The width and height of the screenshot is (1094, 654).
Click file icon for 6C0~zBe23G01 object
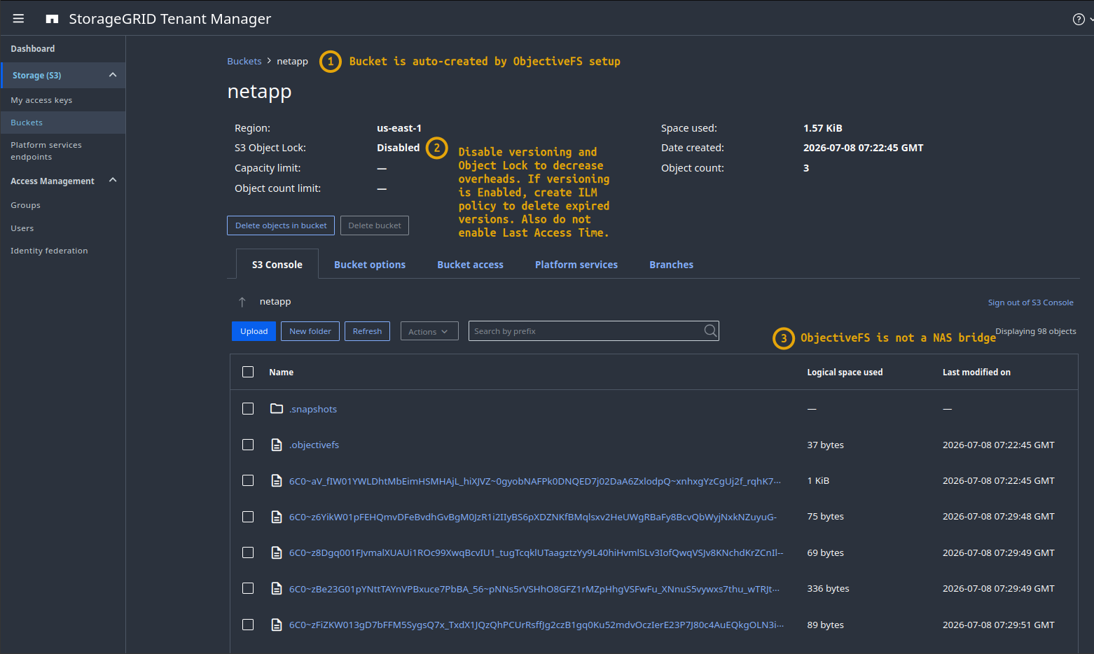coord(277,588)
